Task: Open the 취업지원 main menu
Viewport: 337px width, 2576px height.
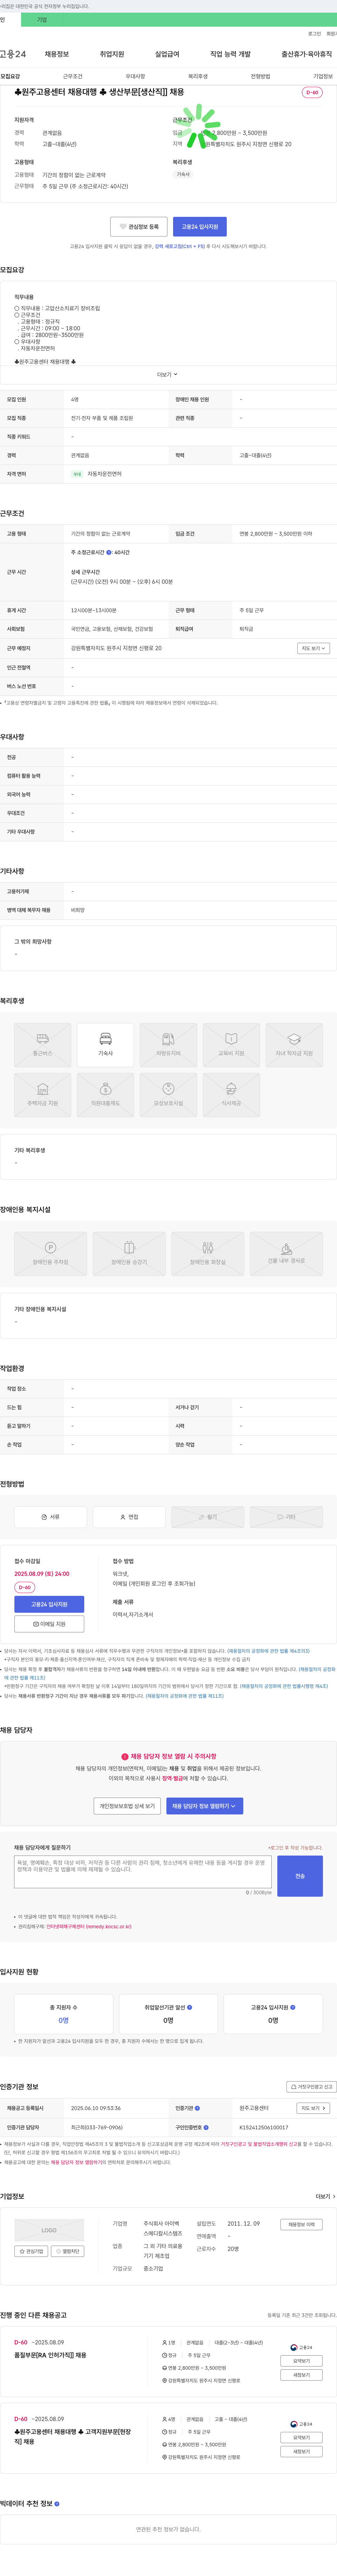Action: point(112,54)
